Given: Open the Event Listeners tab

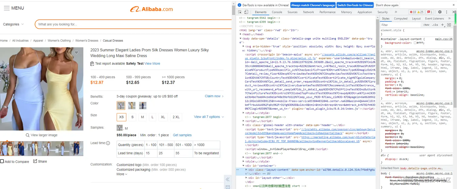Looking at the screenshot, I should coord(434,18).
